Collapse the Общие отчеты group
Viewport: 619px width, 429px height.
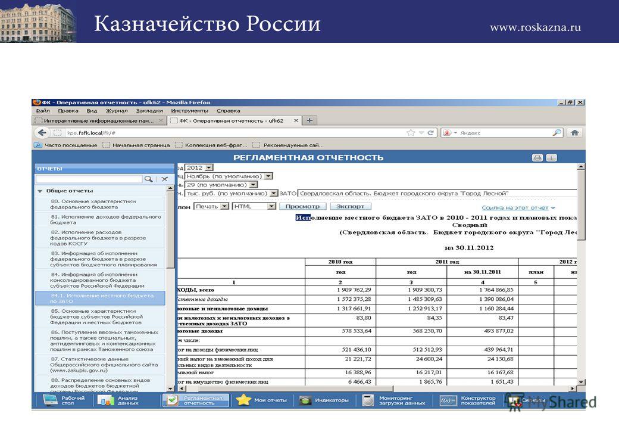pyautogui.click(x=40, y=191)
